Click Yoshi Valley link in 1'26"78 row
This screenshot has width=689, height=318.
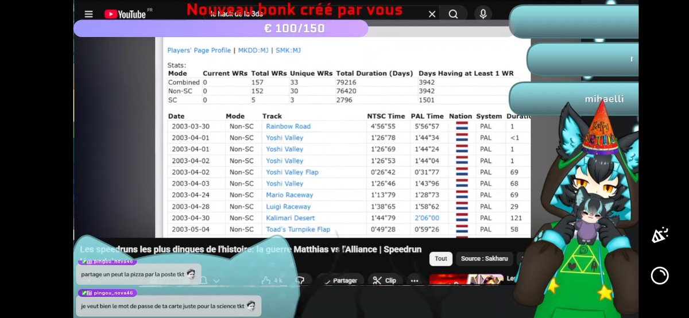pos(285,138)
